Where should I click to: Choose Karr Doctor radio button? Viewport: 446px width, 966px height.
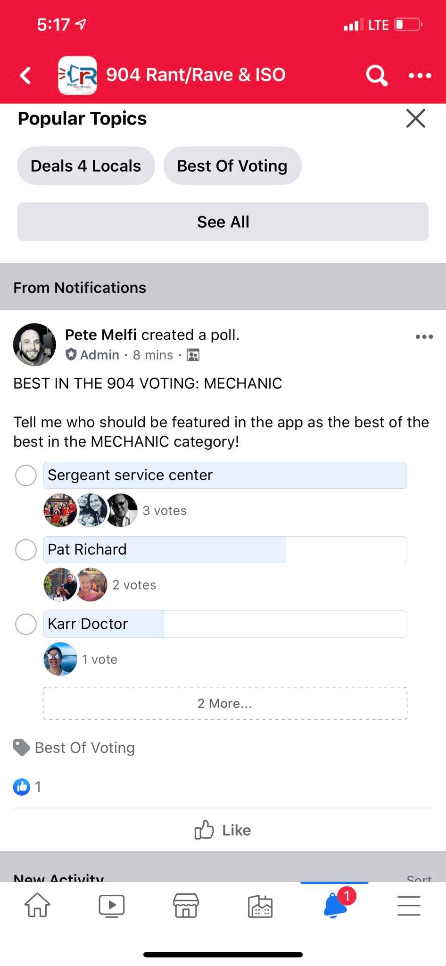26,624
